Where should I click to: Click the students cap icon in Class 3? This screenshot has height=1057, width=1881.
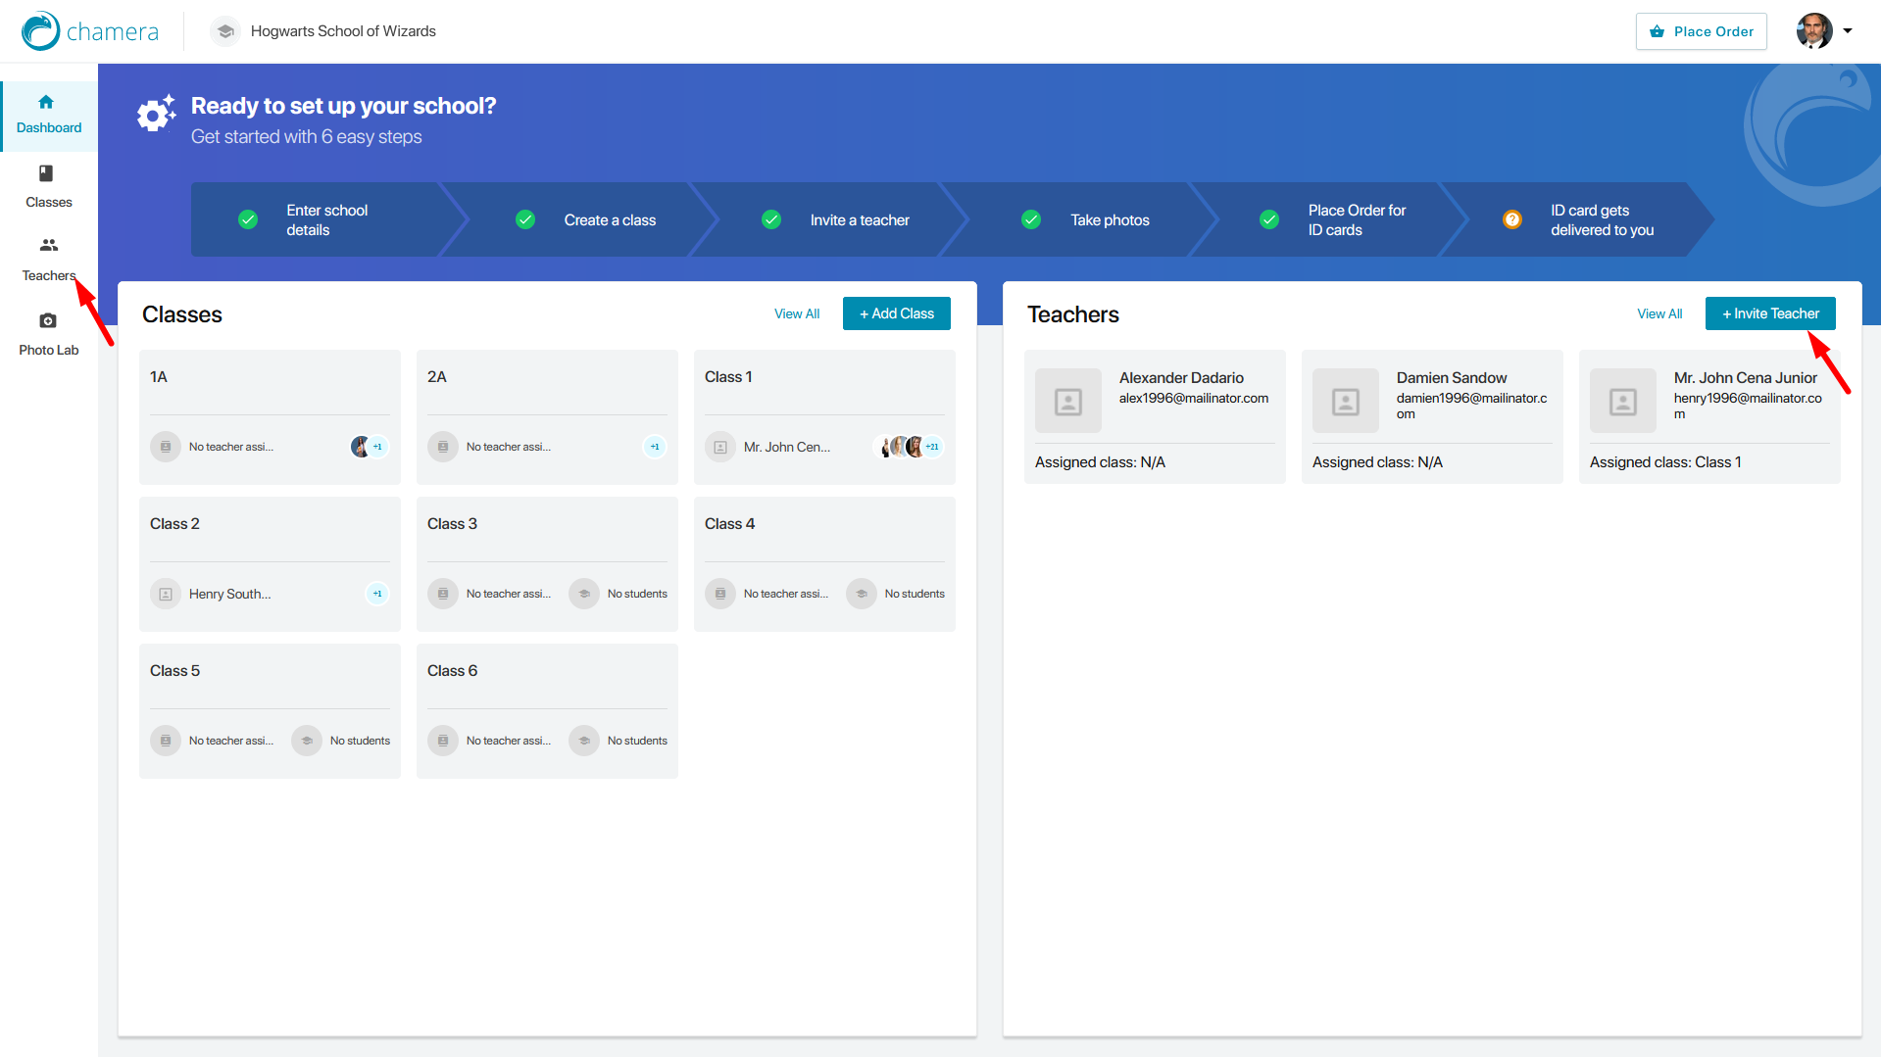584,594
